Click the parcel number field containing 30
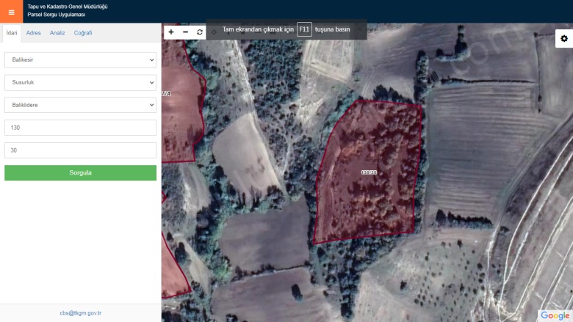Viewport: 573px width, 322px height. click(x=80, y=150)
